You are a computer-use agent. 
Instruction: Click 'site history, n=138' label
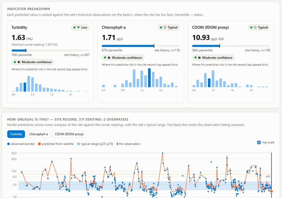(258, 50)
